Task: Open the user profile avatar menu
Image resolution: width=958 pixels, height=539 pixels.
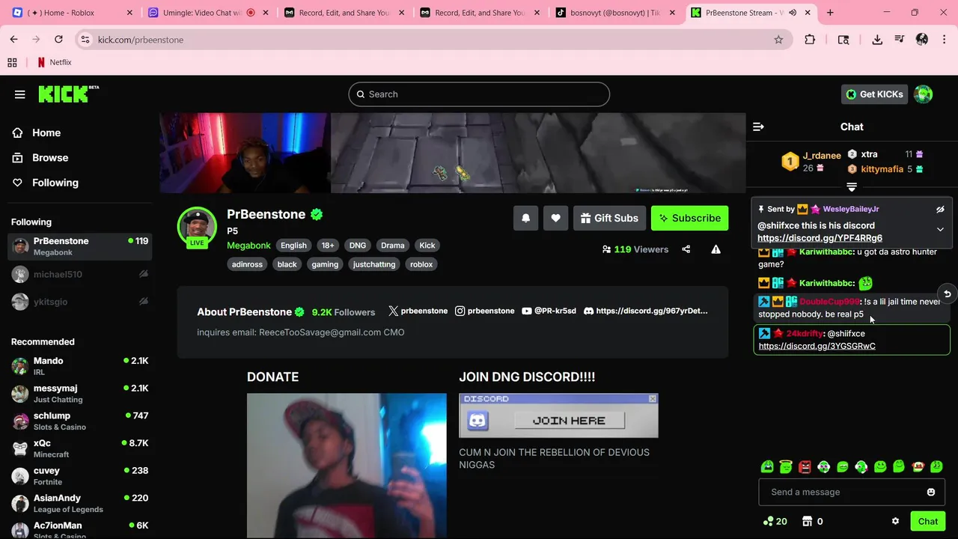Action: coord(924,94)
